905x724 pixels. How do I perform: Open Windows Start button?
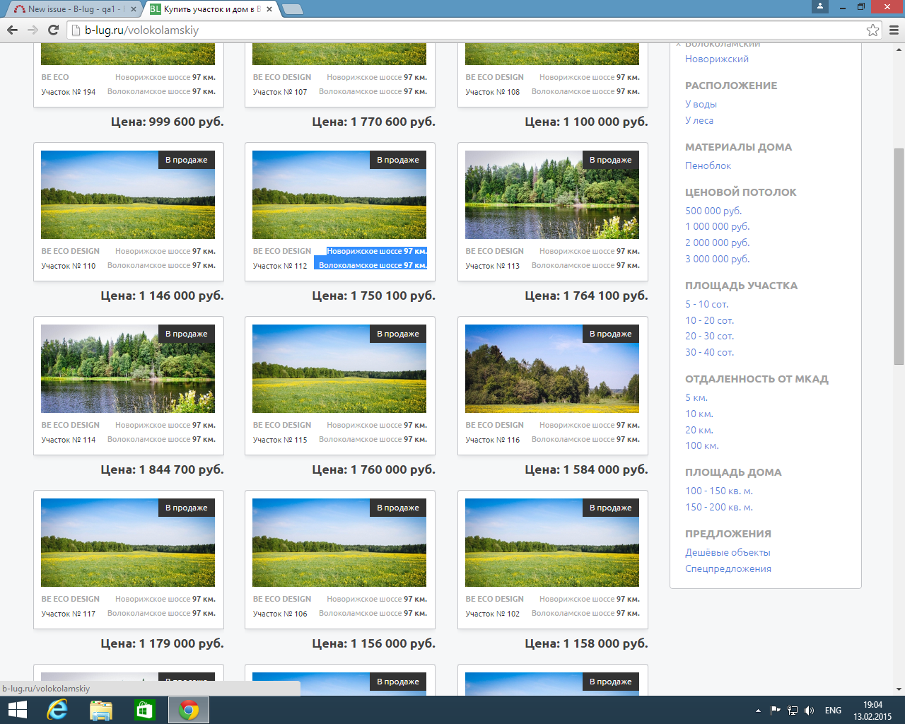click(17, 710)
